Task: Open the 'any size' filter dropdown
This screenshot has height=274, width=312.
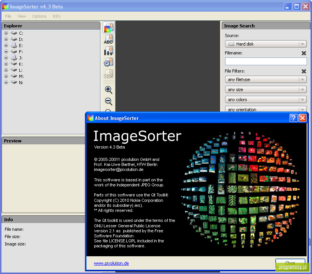Action: (x=266, y=90)
